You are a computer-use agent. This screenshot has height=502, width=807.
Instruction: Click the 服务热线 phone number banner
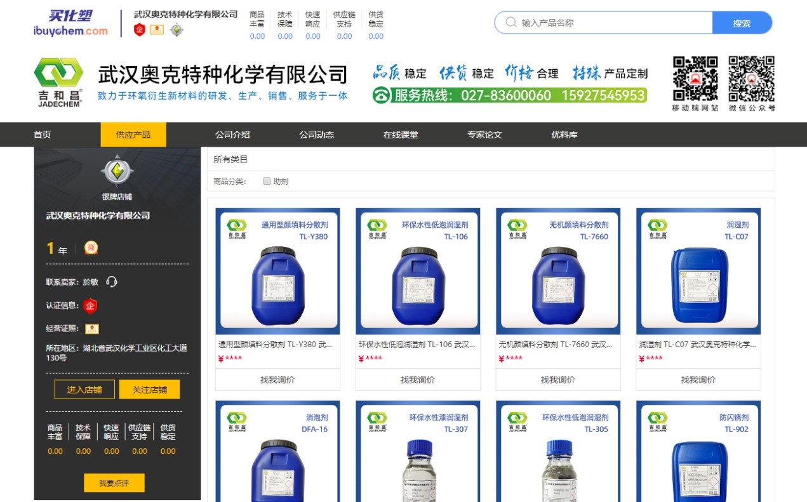tap(510, 96)
